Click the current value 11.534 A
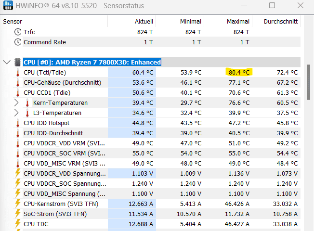The height and width of the screenshot is (231, 314). (141, 214)
